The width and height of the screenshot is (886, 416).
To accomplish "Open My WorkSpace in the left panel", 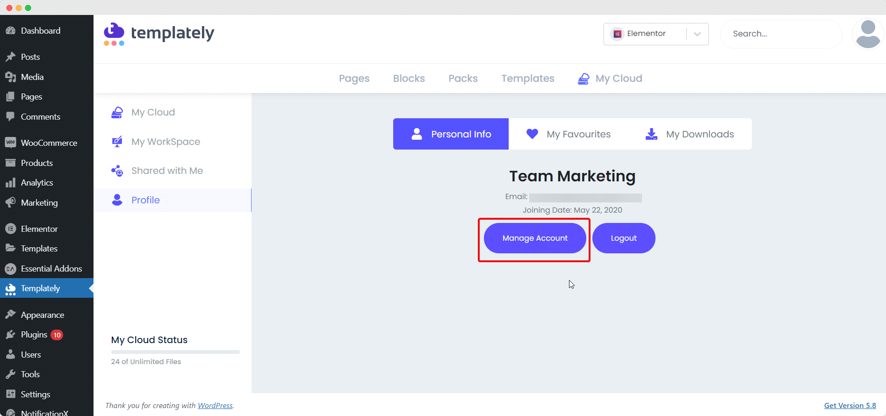I will click(173, 142).
